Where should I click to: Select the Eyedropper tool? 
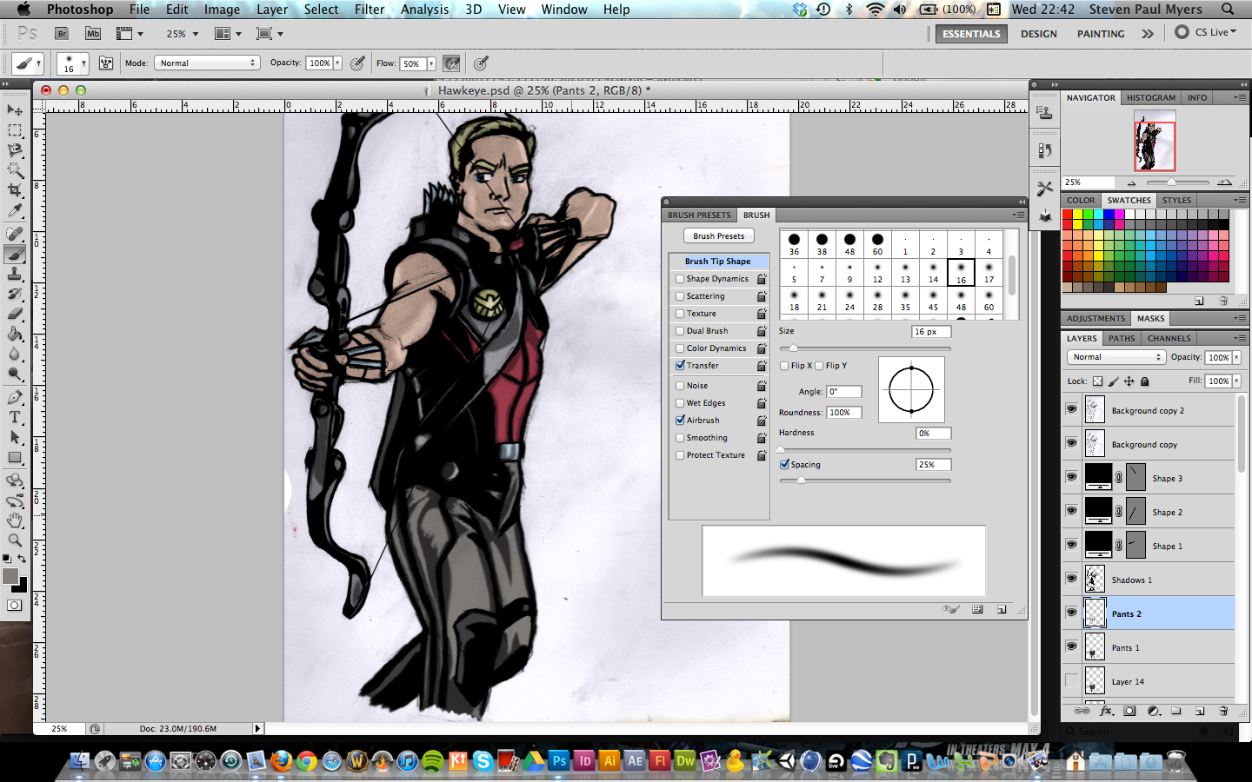(x=15, y=211)
